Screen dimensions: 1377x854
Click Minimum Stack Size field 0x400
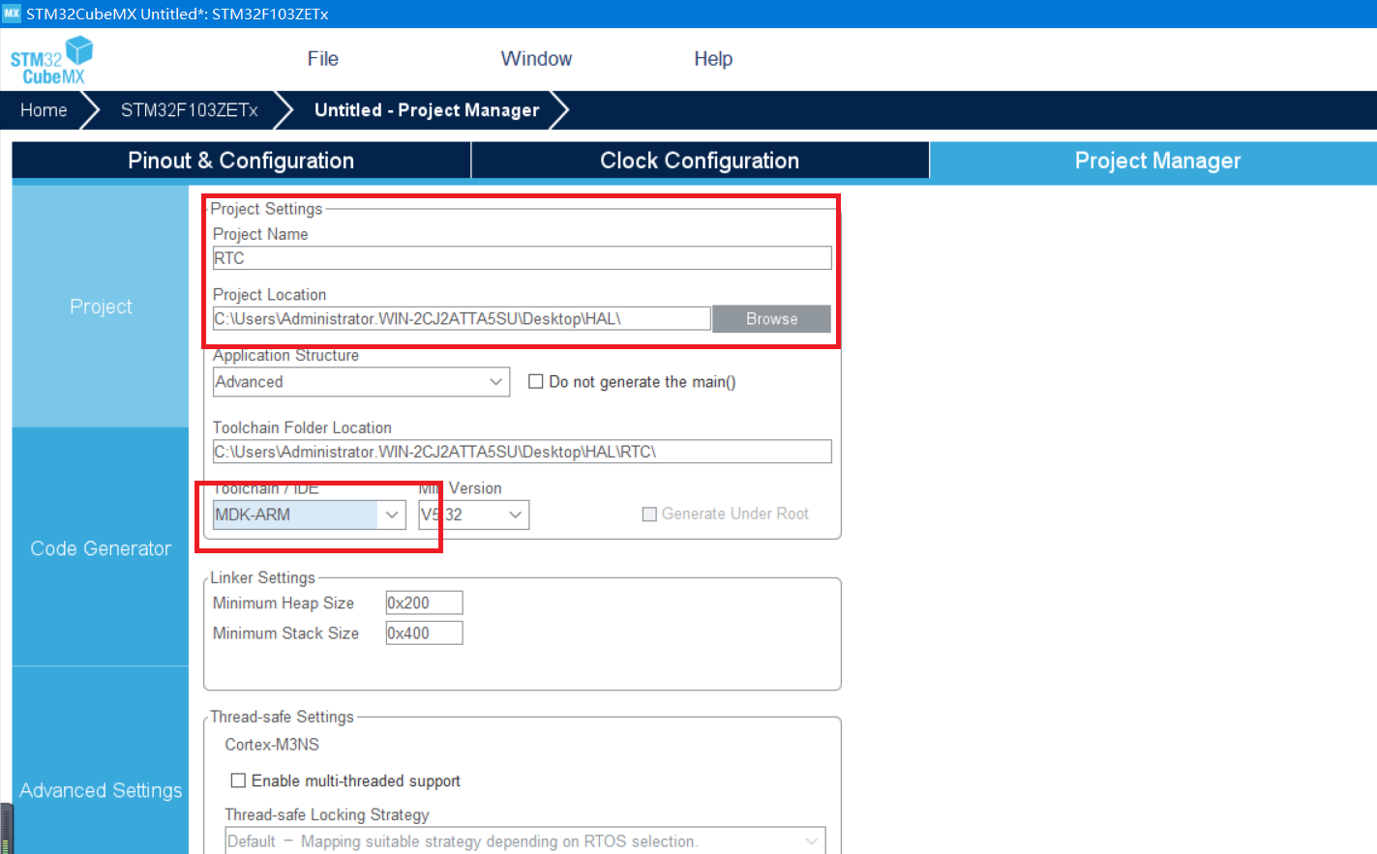[424, 633]
